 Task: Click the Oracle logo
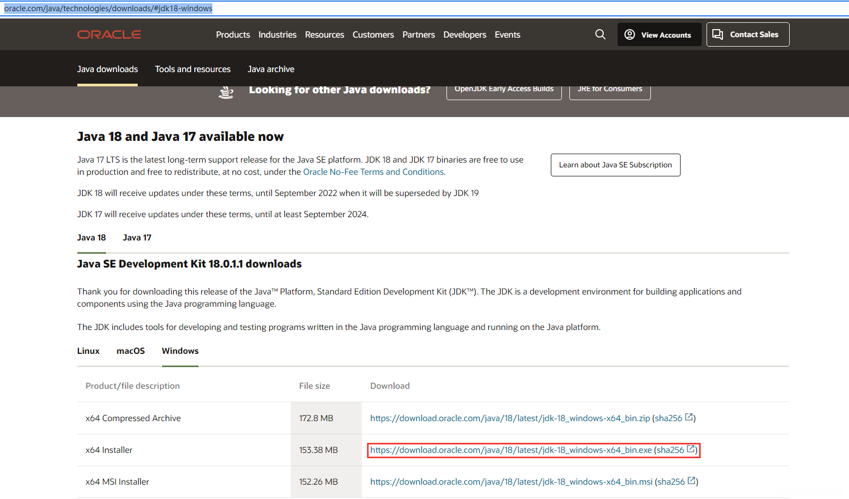(109, 34)
